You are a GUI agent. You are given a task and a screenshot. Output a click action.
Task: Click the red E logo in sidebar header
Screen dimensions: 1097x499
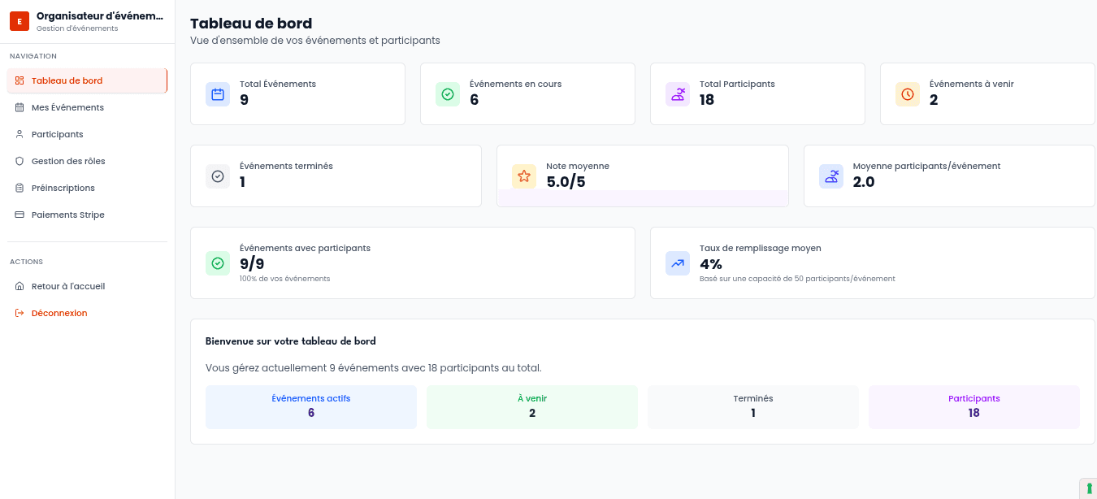(x=20, y=21)
